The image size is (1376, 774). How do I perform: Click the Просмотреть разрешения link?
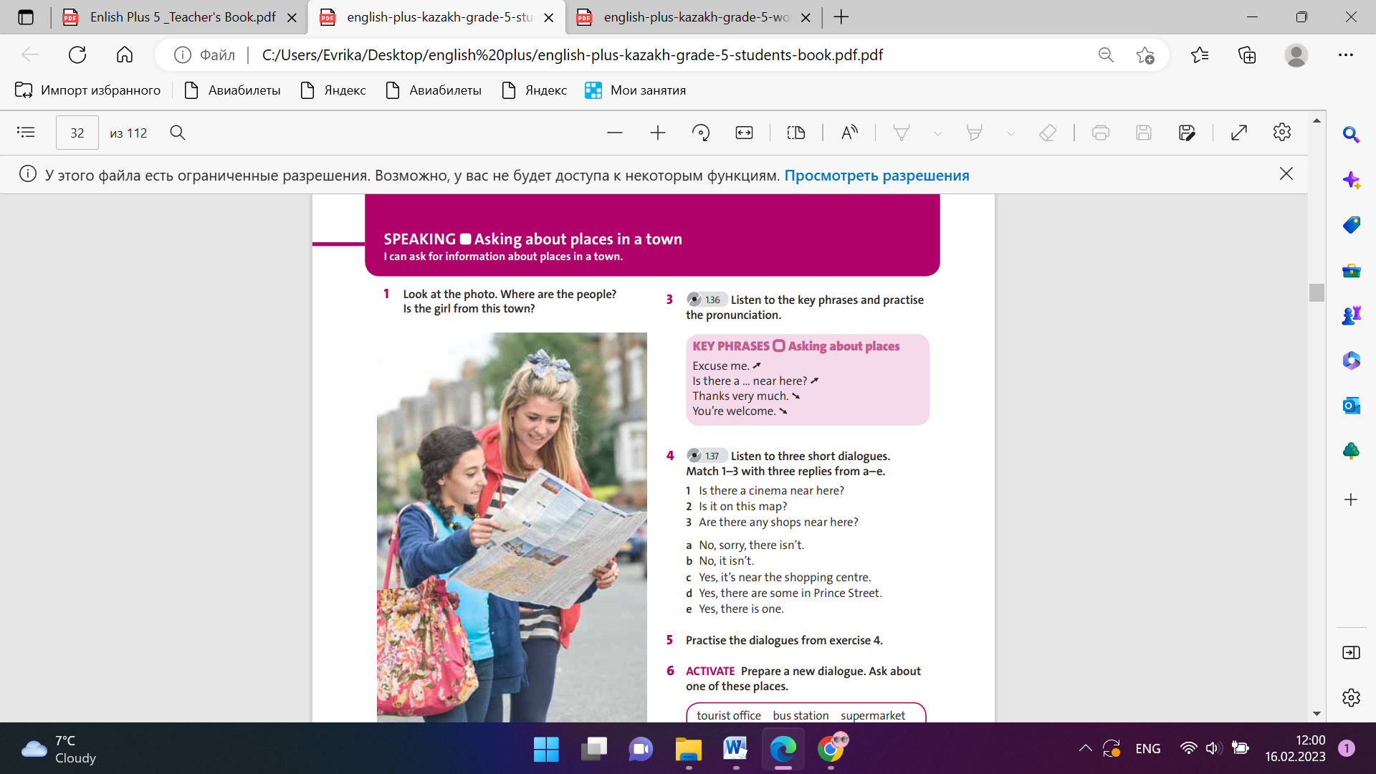point(876,176)
